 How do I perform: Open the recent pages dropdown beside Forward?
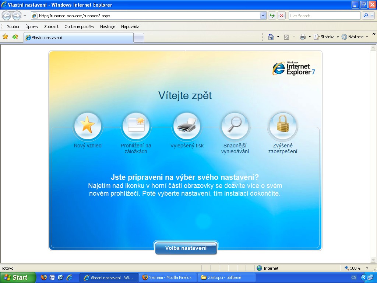pyautogui.click(x=25, y=16)
